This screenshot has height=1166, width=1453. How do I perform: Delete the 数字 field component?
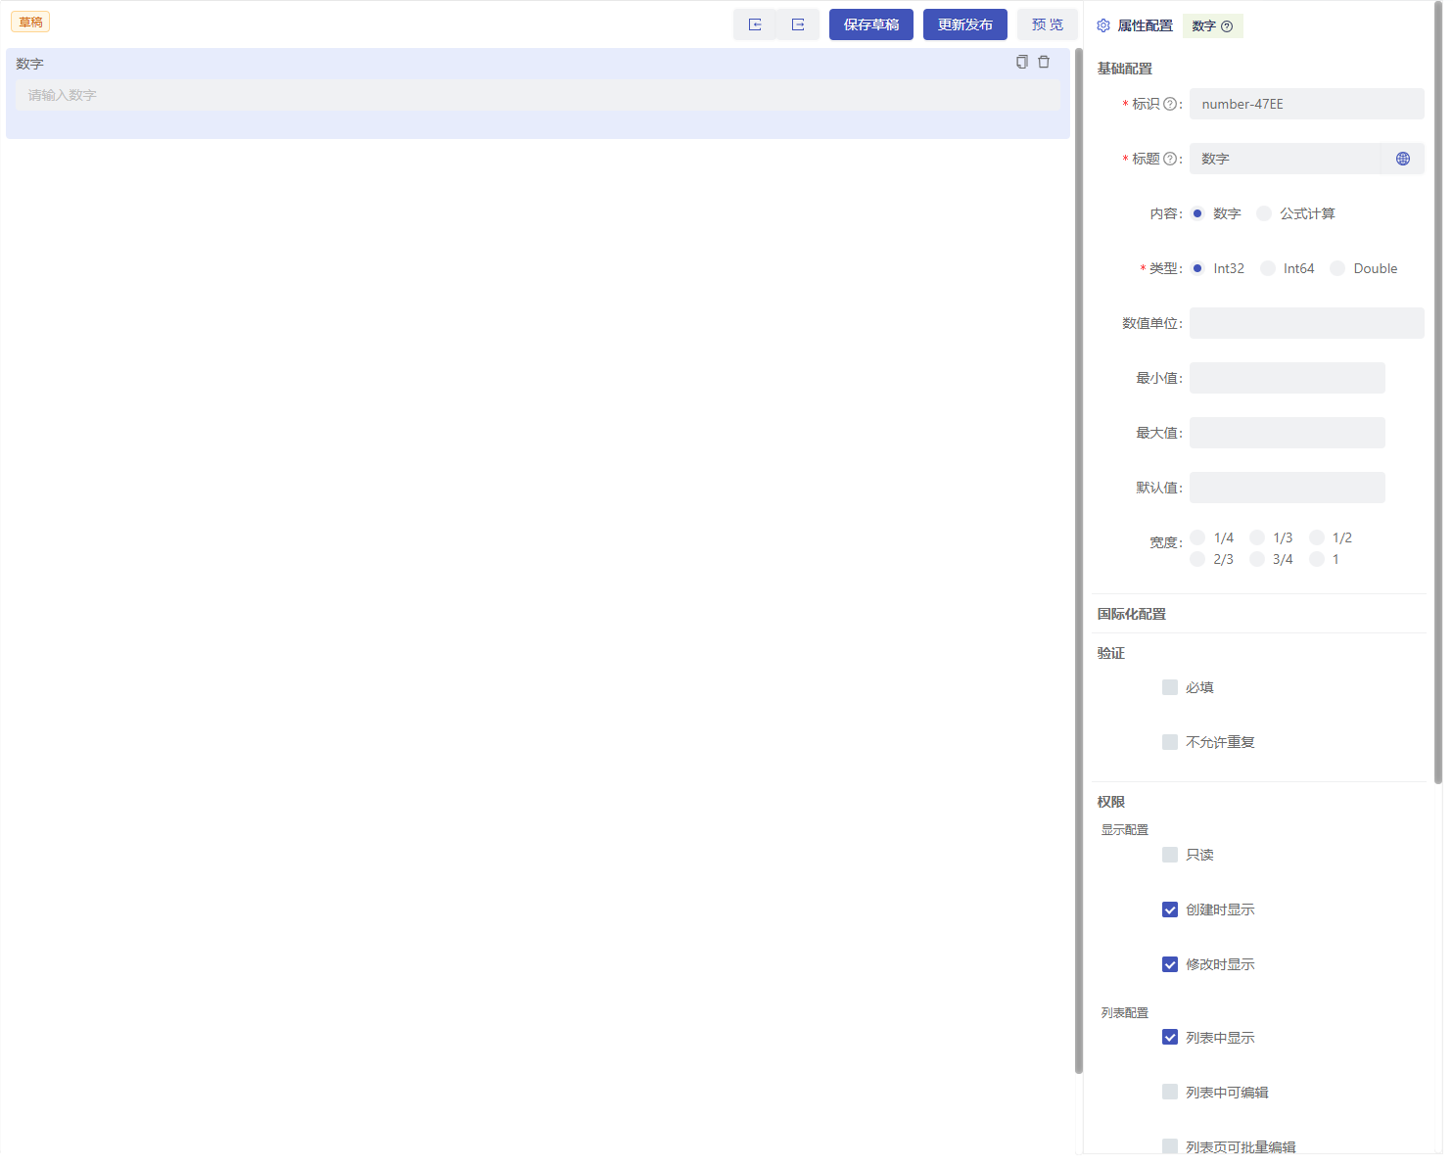point(1044,62)
